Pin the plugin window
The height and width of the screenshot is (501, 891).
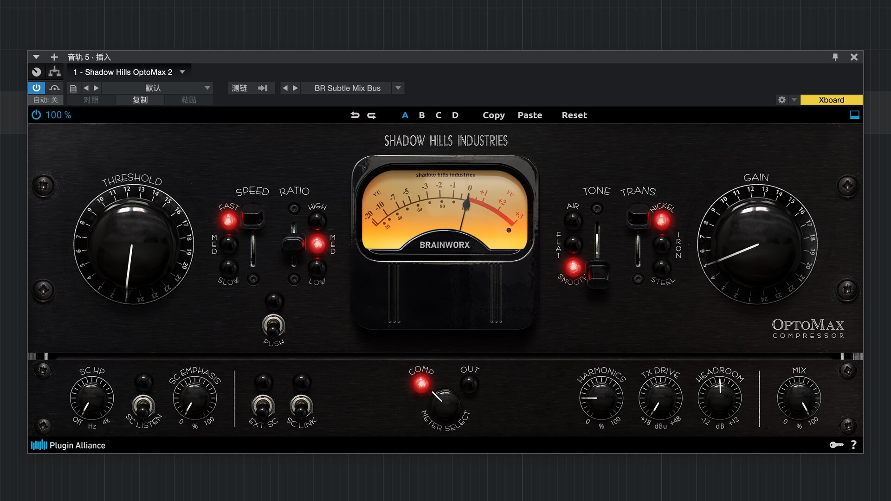pyautogui.click(x=835, y=57)
